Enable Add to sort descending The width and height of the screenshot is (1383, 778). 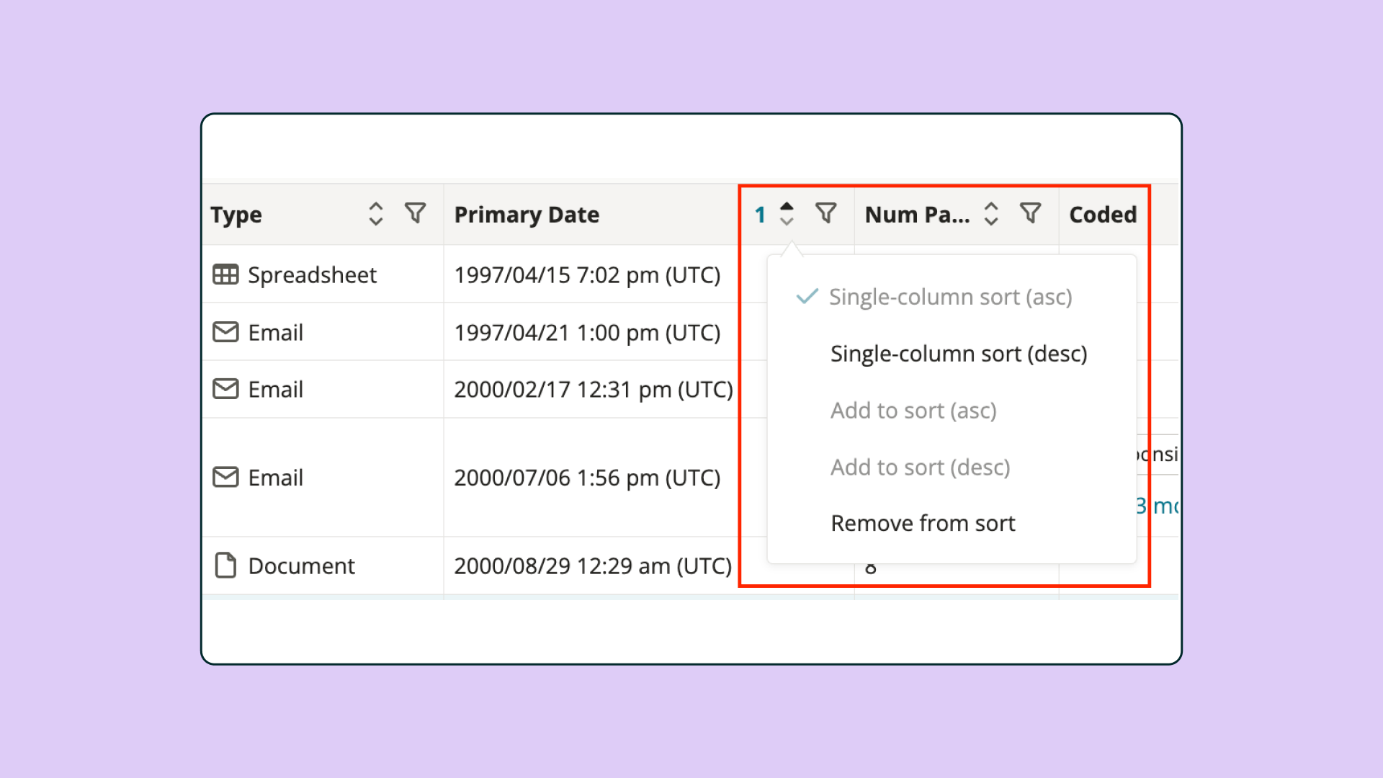tap(921, 467)
